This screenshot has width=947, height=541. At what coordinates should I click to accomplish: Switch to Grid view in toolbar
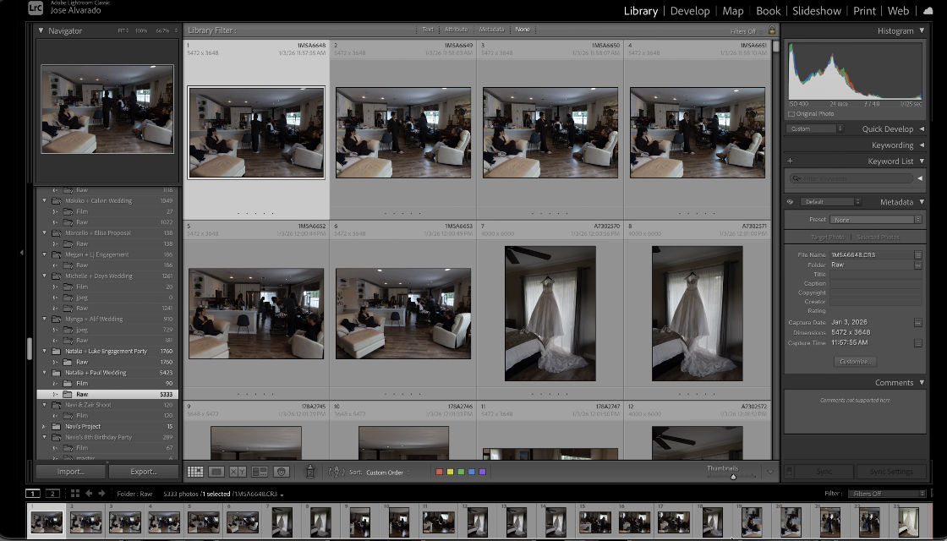pyautogui.click(x=195, y=472)
